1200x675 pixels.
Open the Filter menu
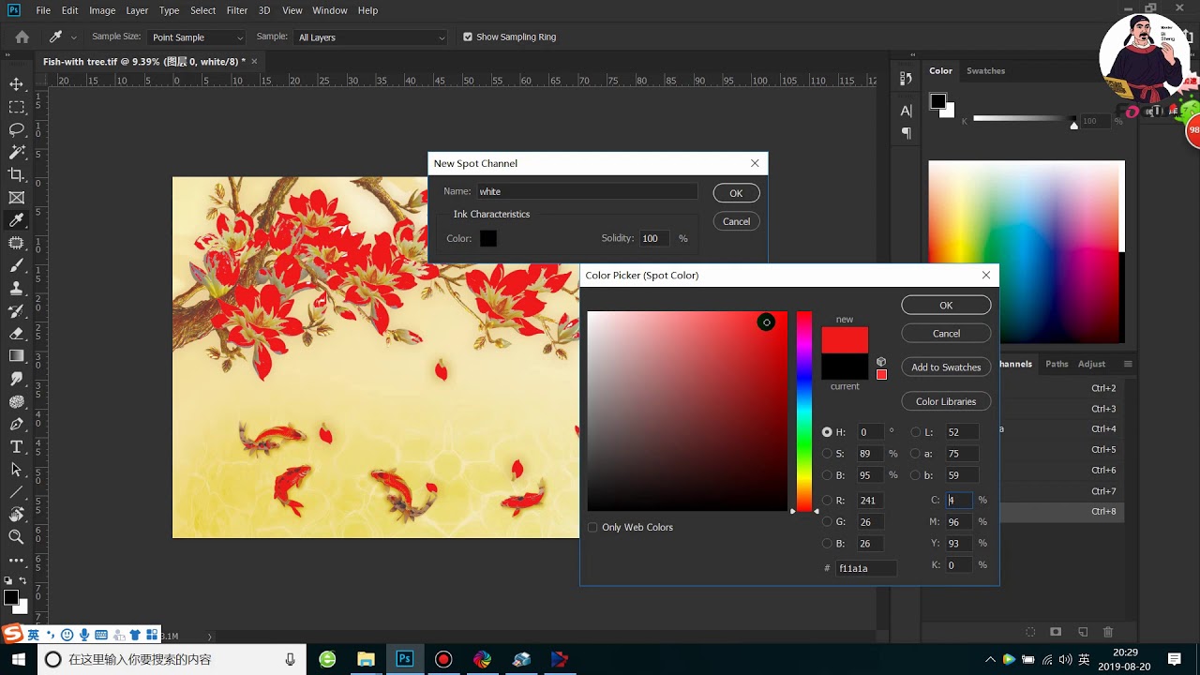pos(237,10)
